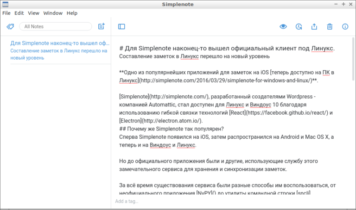Click the All Notes search field
Image resolution: width=356 pixels, height=210 pixels.
56,26
